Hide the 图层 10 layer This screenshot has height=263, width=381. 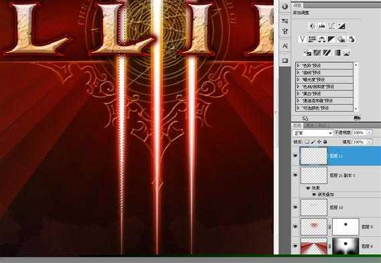295,207
